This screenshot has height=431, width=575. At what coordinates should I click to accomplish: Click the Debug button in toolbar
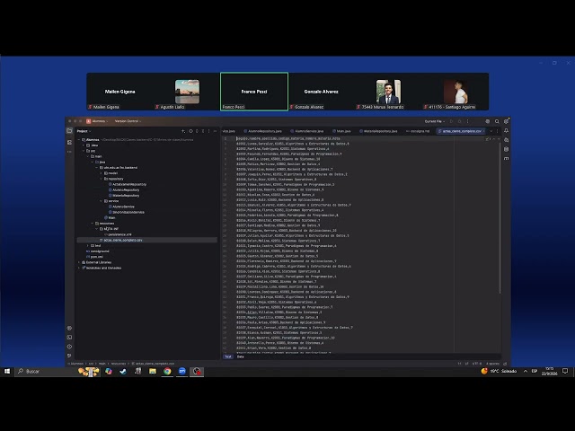[x=459, y=121]
